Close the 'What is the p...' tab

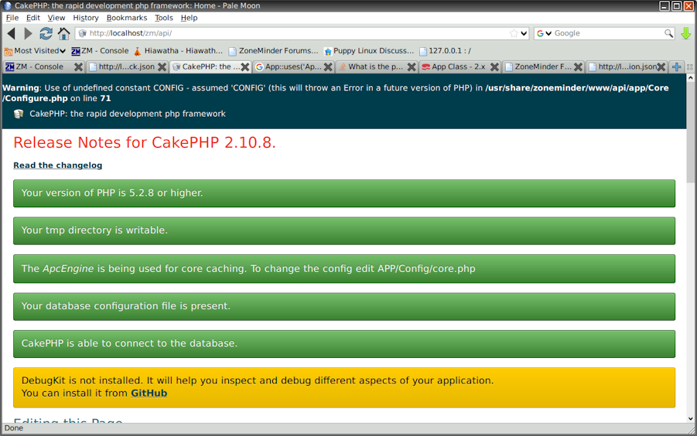[x=412, y=66]
